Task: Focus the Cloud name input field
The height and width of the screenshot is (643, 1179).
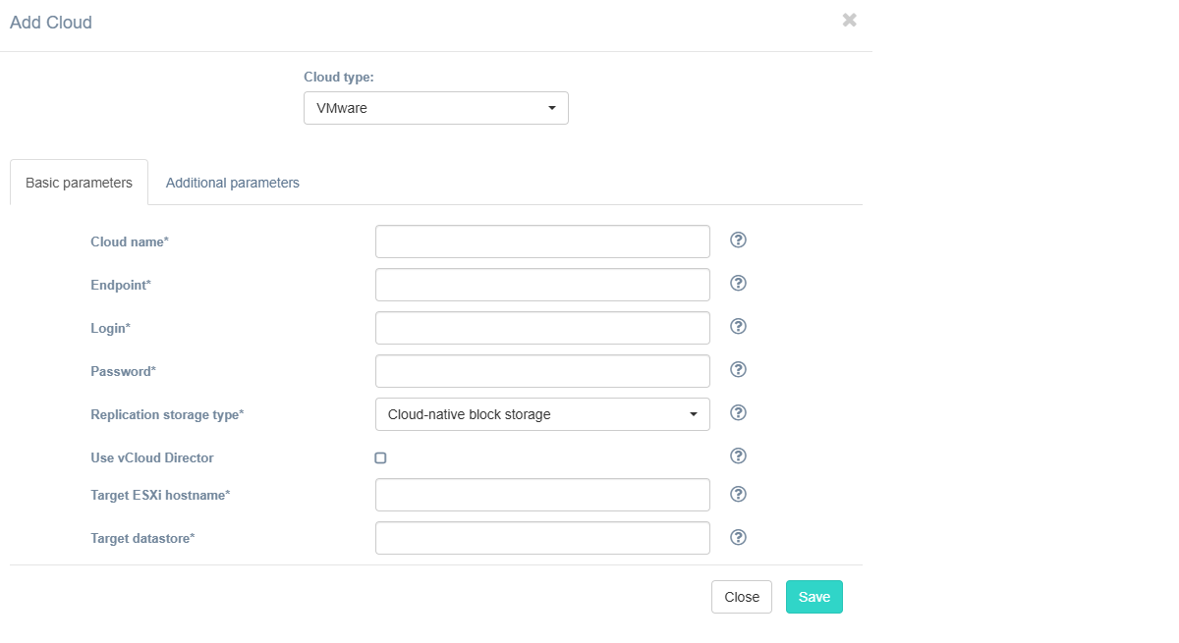Action: click(x=542, y=241)
